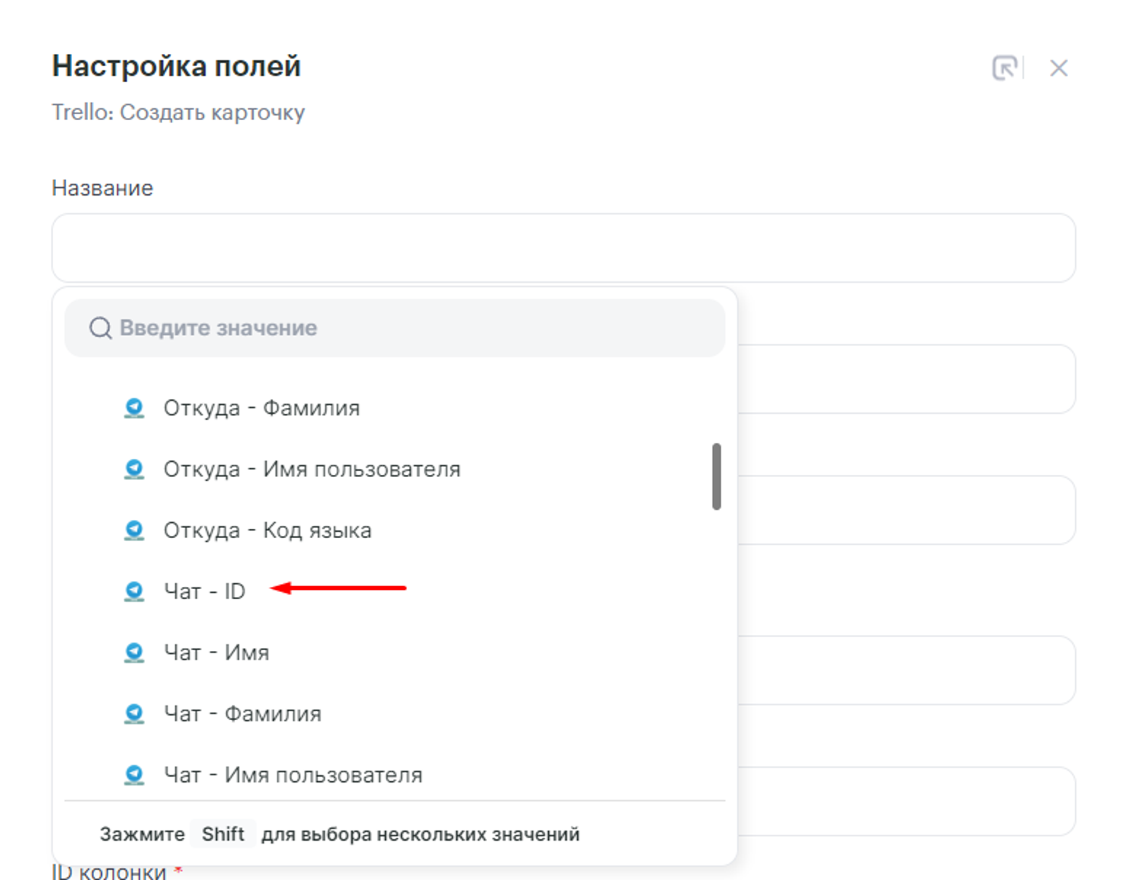Viewport: 1127px width, 880px height.
Task: Click Telegram icon beside Чат - ID
Action: tap(134, 591)
